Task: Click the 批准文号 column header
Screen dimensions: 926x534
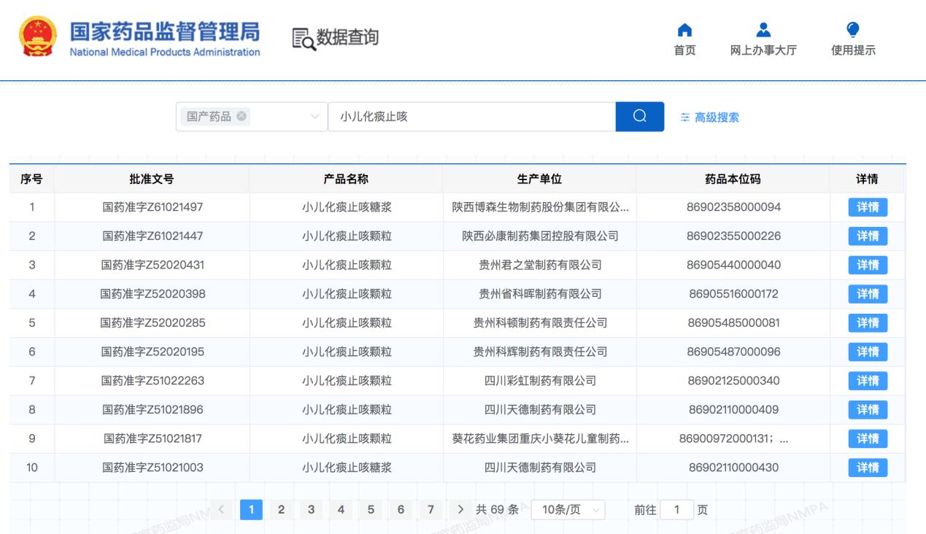Action: (x=152, y=179)
